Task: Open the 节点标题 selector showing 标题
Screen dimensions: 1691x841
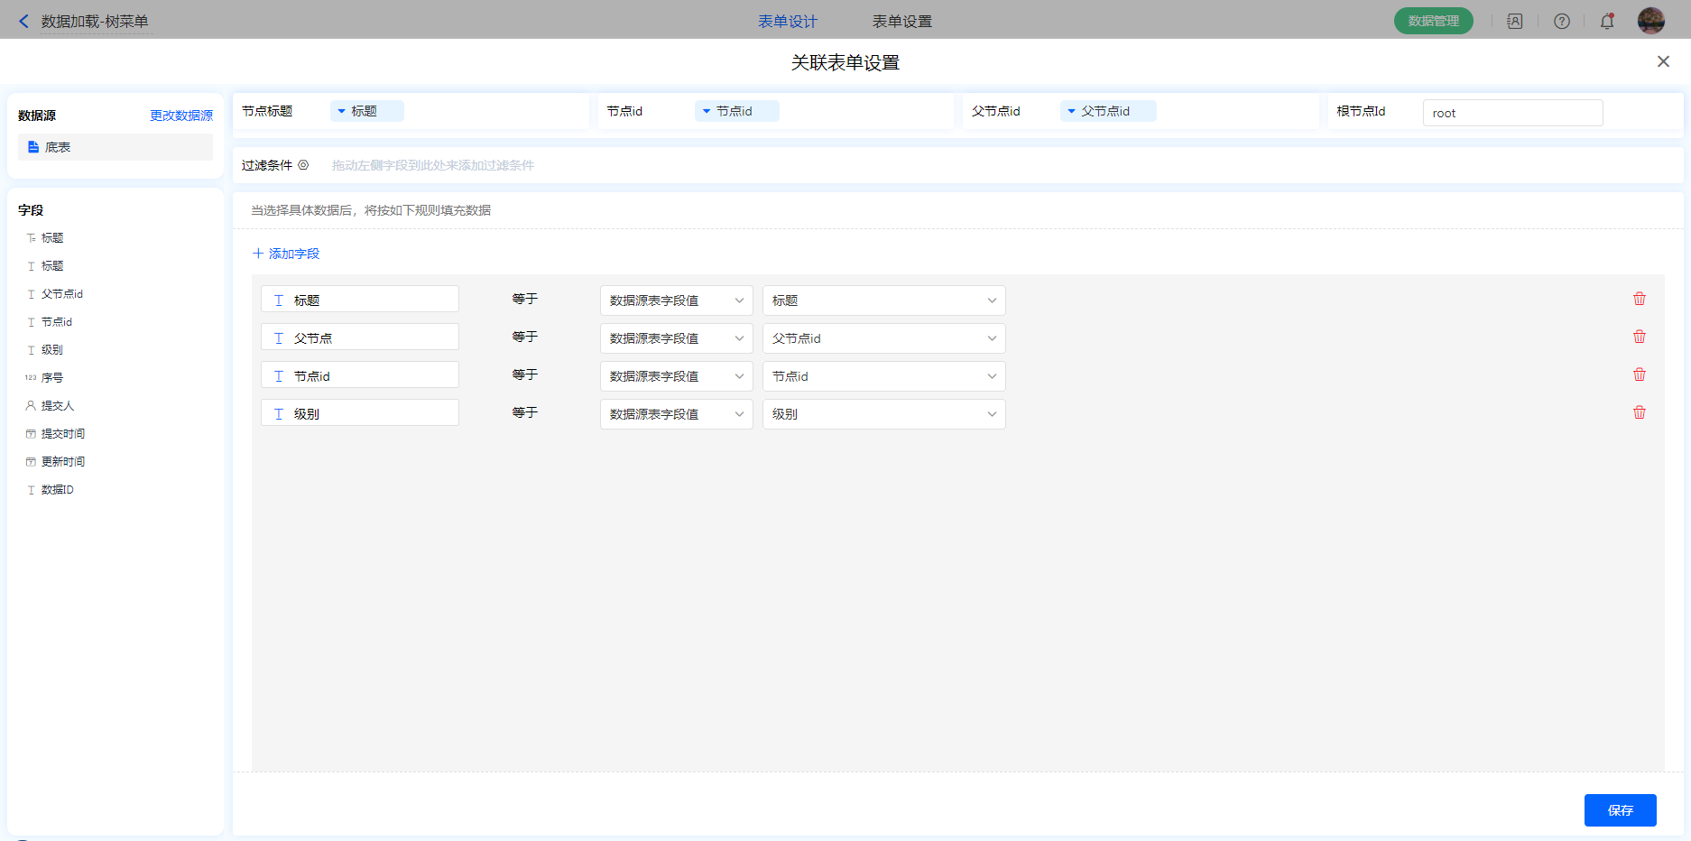Action: [366, 111]
